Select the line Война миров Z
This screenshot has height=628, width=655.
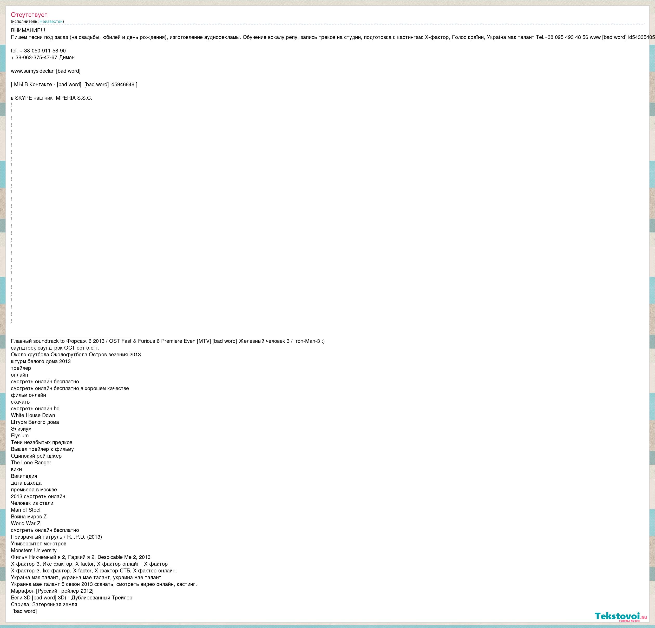click(x=29, y=517)
